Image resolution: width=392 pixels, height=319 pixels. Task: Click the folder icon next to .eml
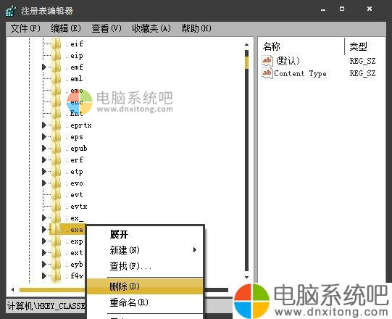[57, 79]
